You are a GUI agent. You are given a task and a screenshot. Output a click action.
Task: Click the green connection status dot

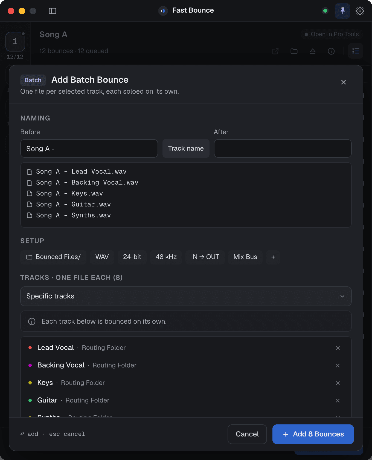(x=325, y=11)
